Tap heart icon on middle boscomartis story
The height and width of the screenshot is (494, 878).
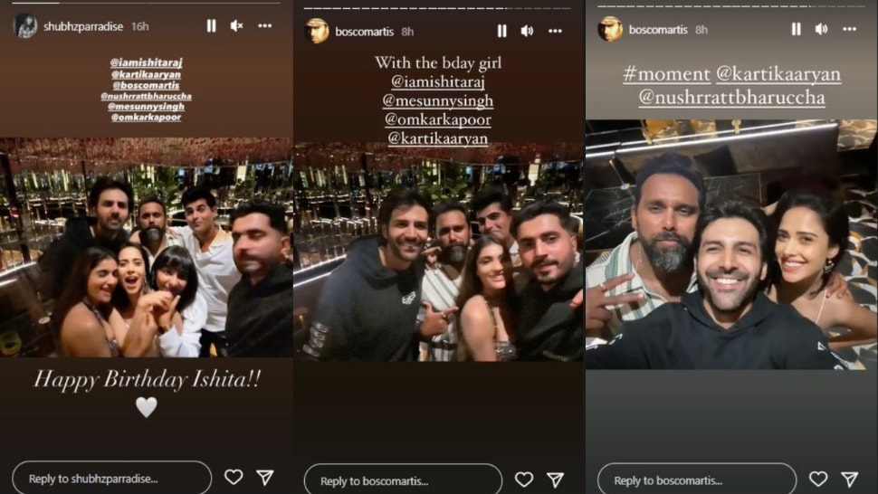click(x=524, y=479)
